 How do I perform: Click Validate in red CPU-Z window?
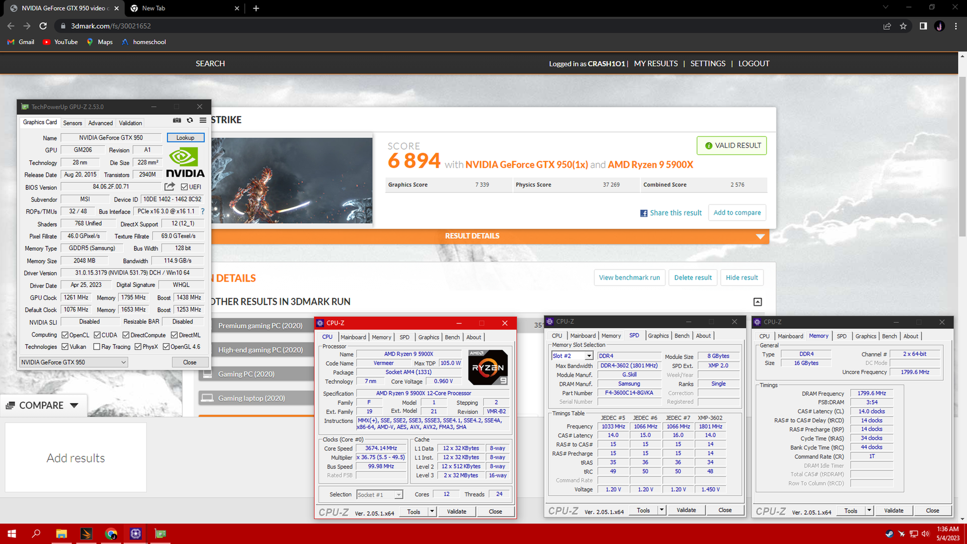(457, 512)
